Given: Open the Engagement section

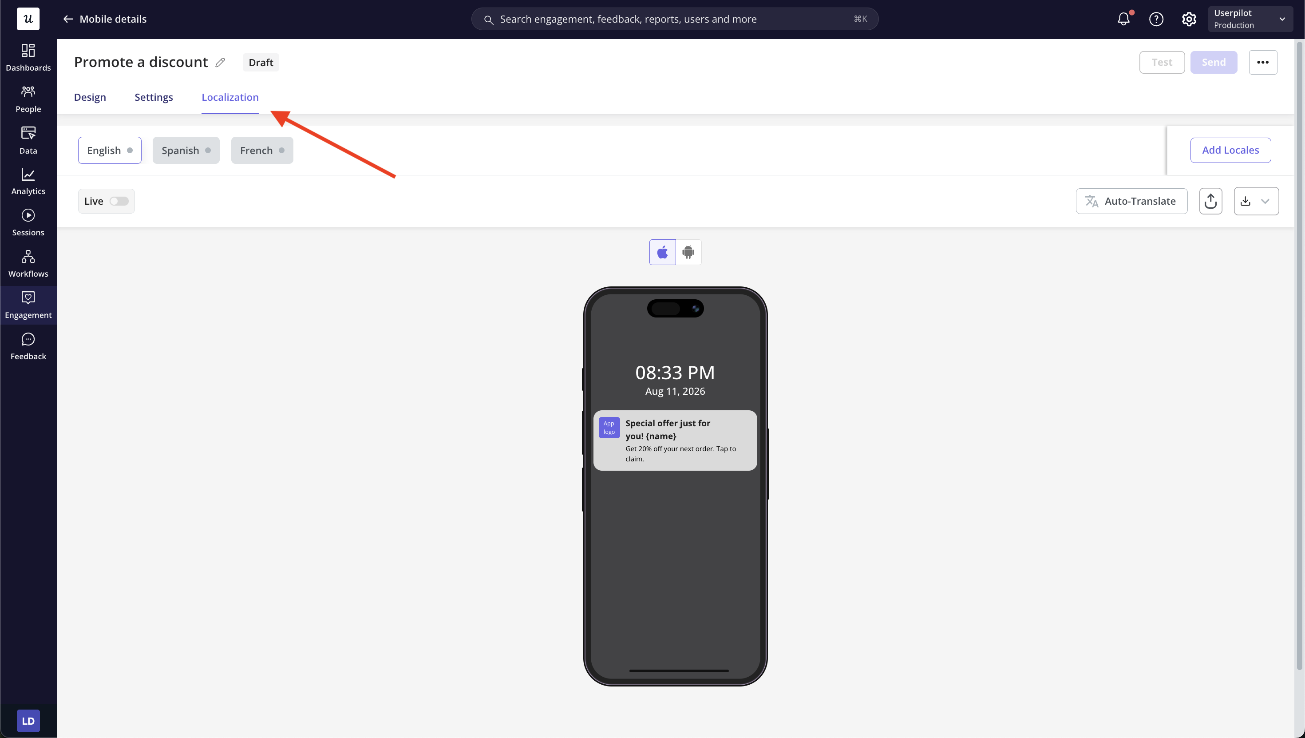Looking at the screenshot, I should pos(28,305).
